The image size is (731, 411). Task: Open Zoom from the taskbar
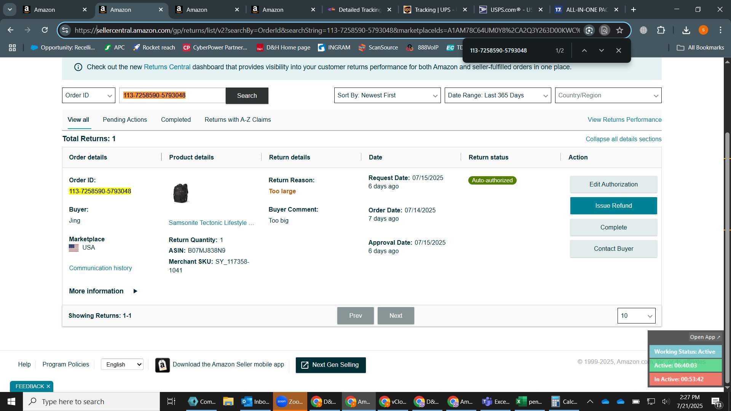click(x=289, y=401)
